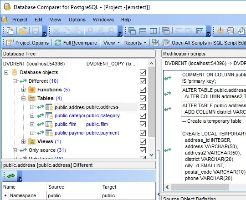Click the Replace icon in edit toolbar
The width and height of the screenshot is (246, 200).
point(101,31)
